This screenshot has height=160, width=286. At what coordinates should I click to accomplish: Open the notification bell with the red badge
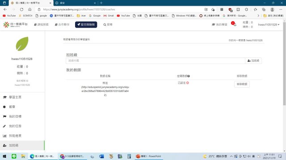[234, 24]
